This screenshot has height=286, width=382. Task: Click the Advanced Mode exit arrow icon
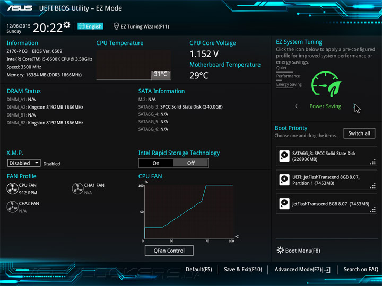coord(326,270)
